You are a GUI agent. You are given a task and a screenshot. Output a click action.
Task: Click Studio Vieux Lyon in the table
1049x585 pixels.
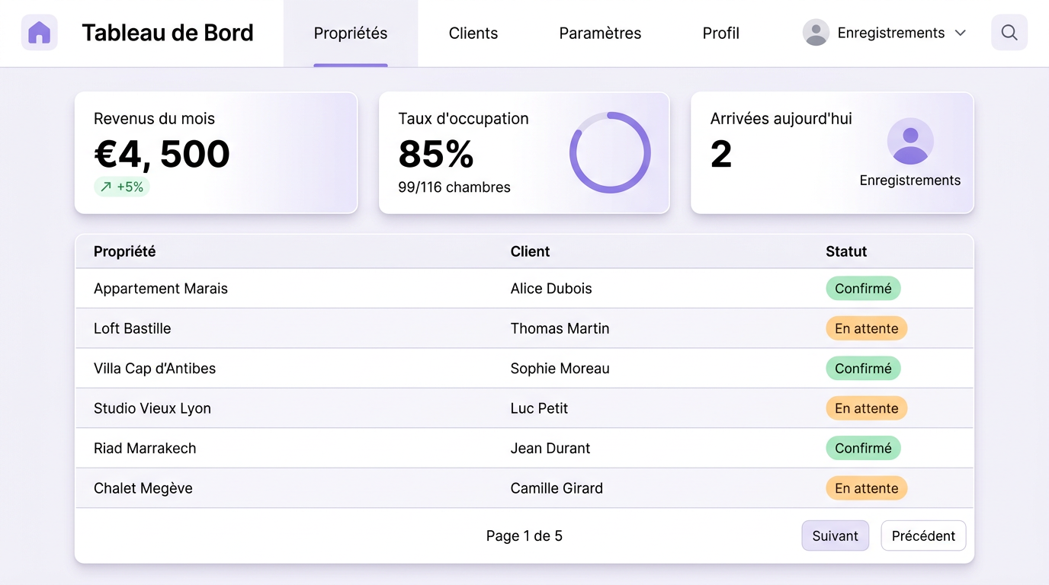(x=152, y=408)
